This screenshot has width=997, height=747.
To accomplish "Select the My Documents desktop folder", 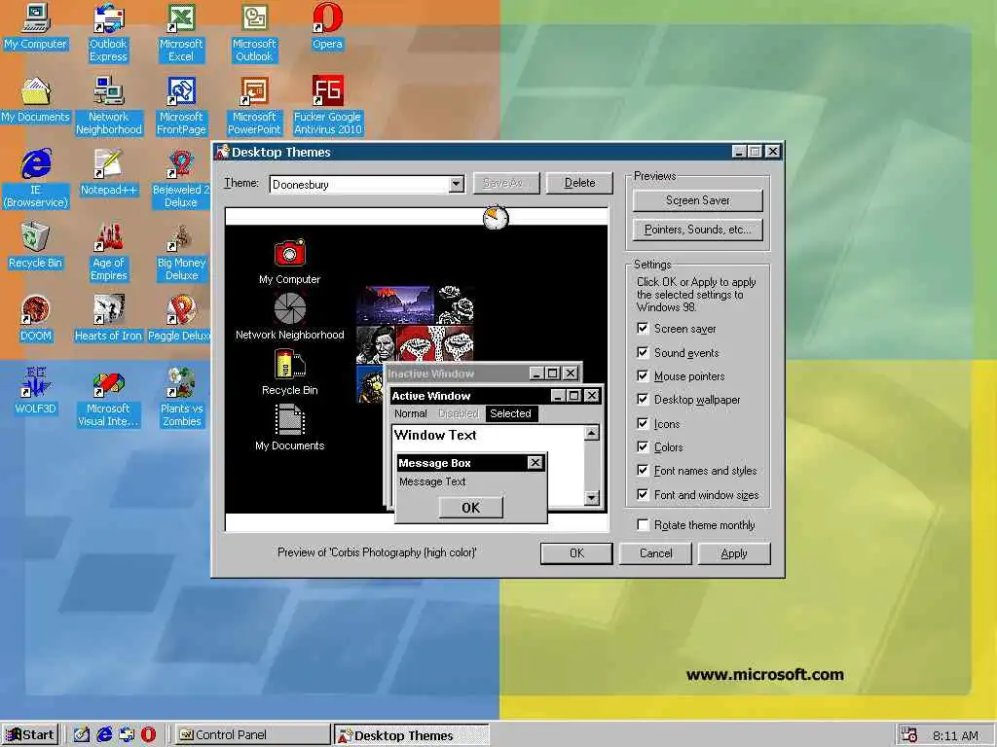I will [36, 100].
